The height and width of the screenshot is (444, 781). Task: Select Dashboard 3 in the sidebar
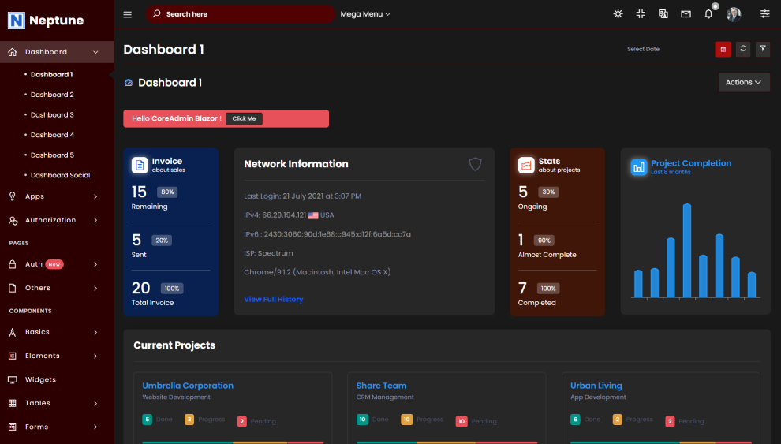pyautogui.click(x=52, y=115)
